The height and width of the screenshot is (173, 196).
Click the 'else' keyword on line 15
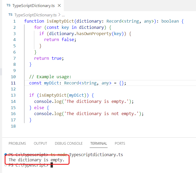[39, 108]
